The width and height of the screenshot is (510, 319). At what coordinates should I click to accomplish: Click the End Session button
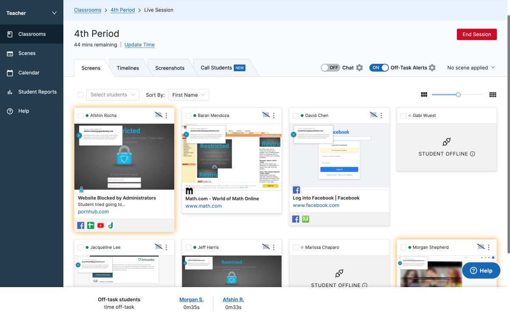[476, 34]
